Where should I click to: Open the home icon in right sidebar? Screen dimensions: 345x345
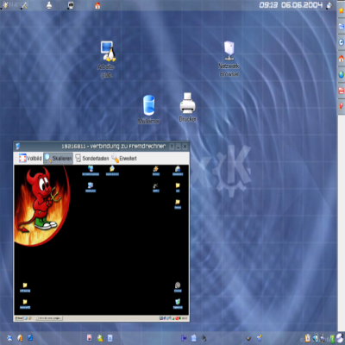(x=342, y=59)
